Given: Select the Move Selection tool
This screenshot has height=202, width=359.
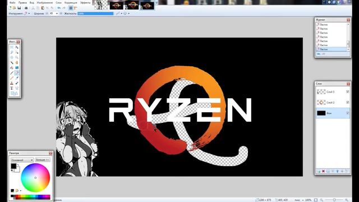Looking at the screenshot, I should point(17,52).
